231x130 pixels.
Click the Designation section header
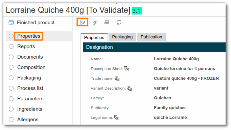(154, 47)
